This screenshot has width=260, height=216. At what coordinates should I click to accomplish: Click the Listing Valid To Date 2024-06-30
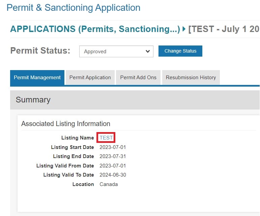click(x=113, y=175)
